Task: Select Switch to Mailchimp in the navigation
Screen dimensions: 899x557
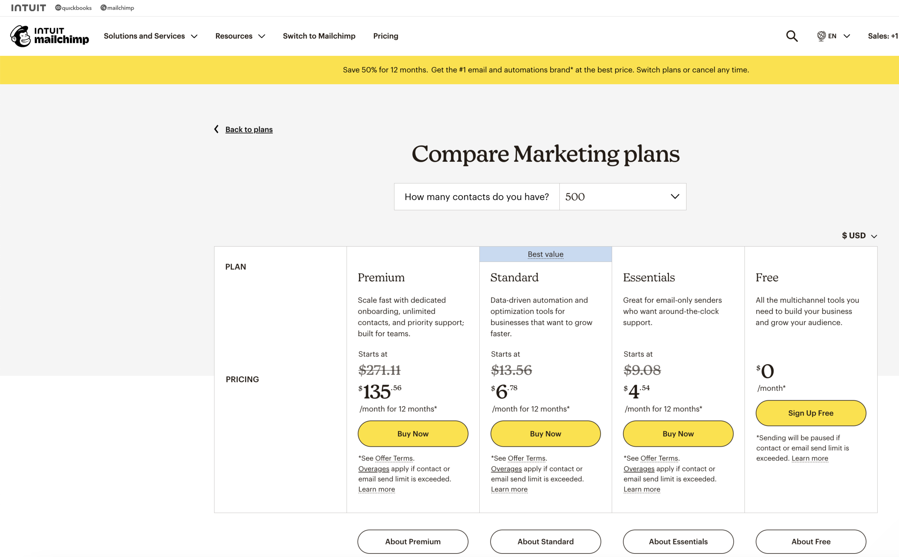Action: click(319, 36)
